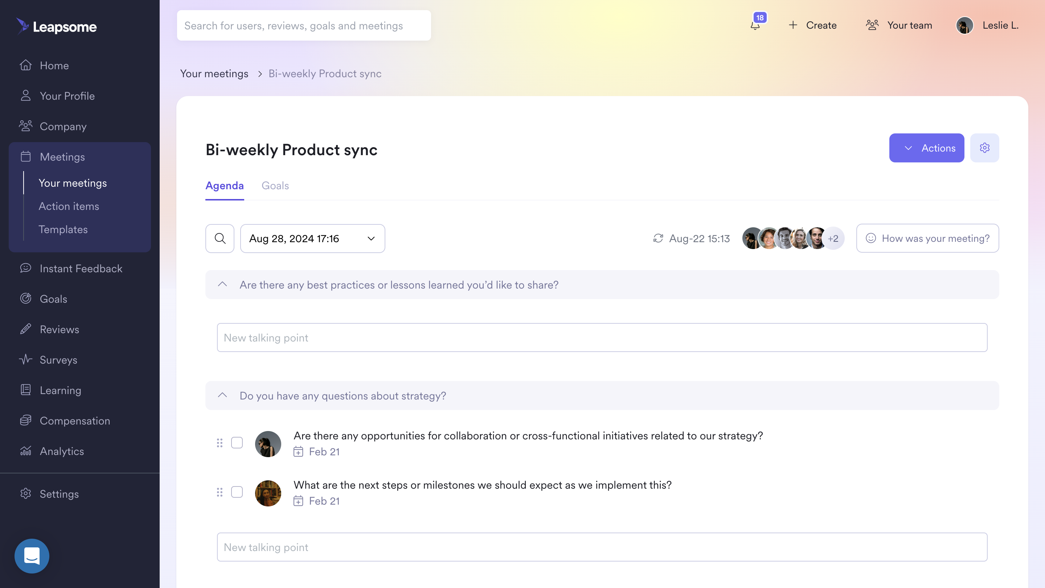Collapse the best practices section
This screenshot has width=1045, height=588.
(x=222, y=285)
